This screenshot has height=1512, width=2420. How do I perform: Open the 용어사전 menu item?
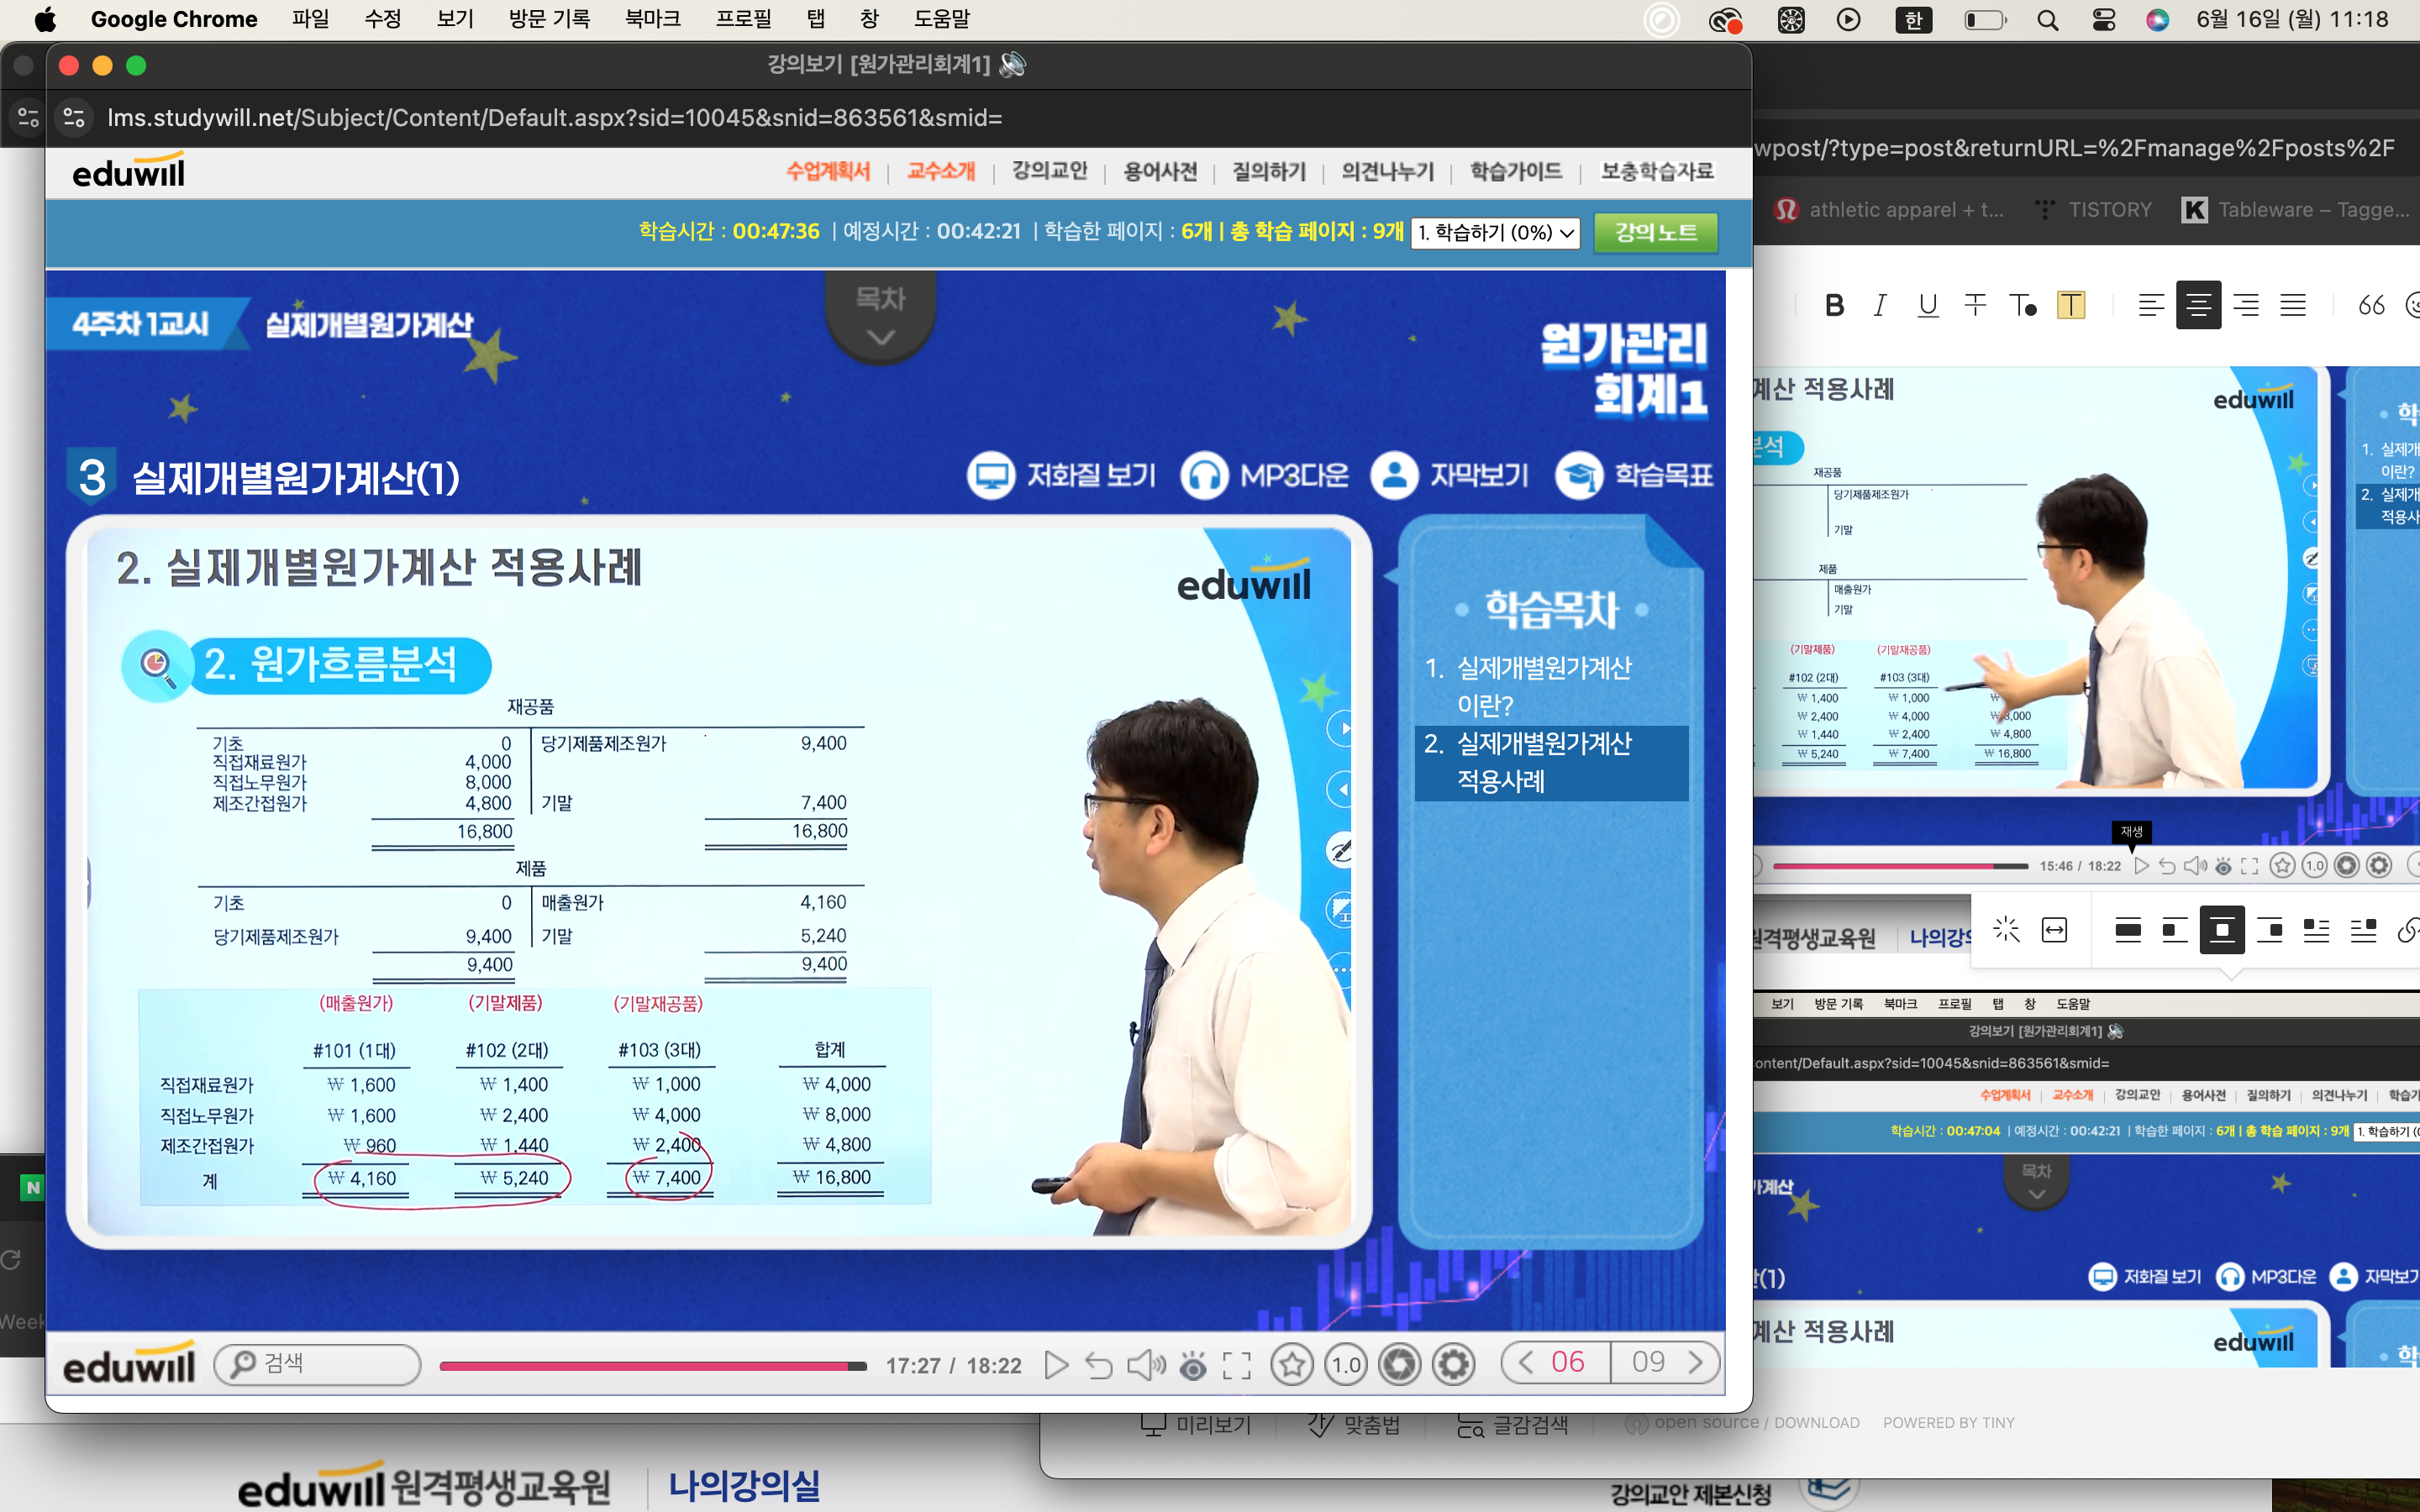(1160, 171)
